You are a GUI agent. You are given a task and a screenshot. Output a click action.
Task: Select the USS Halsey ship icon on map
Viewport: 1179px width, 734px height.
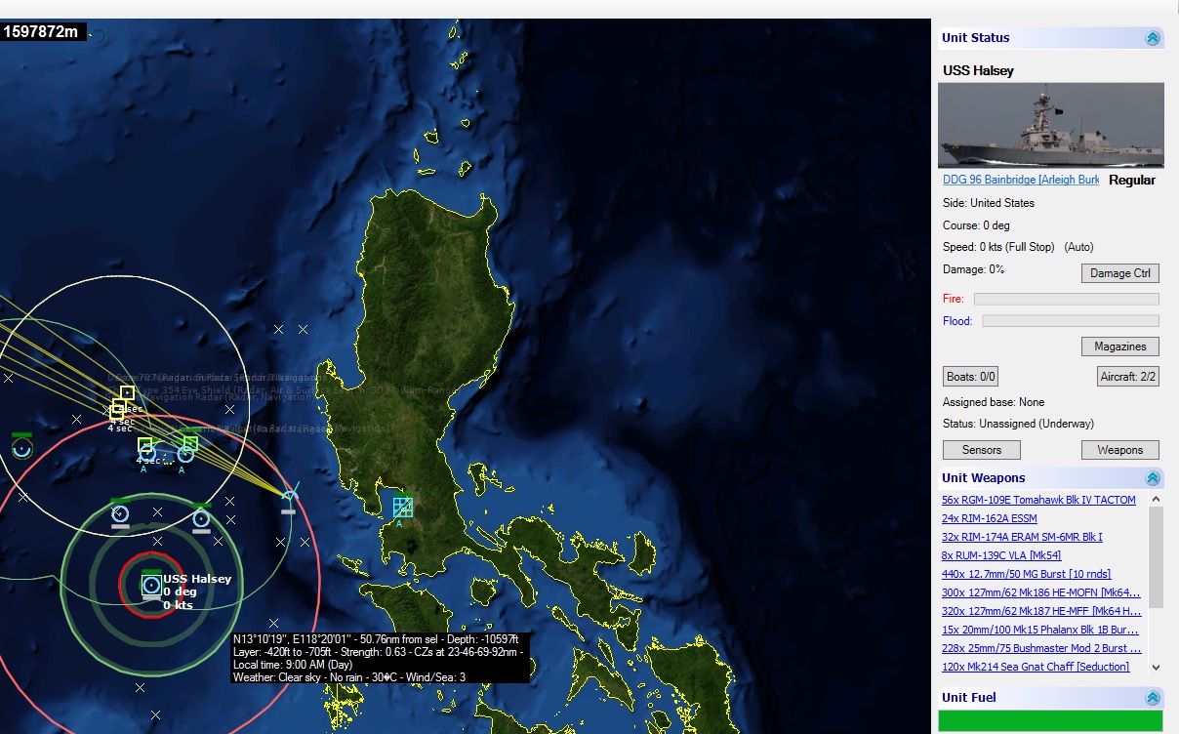click(150, 584)
